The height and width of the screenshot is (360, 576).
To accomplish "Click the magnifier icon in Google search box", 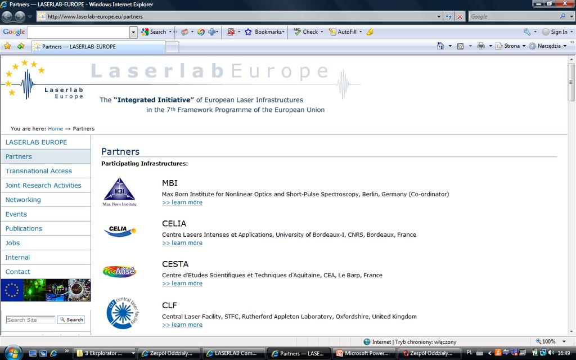I will click(x=562, y=16).
